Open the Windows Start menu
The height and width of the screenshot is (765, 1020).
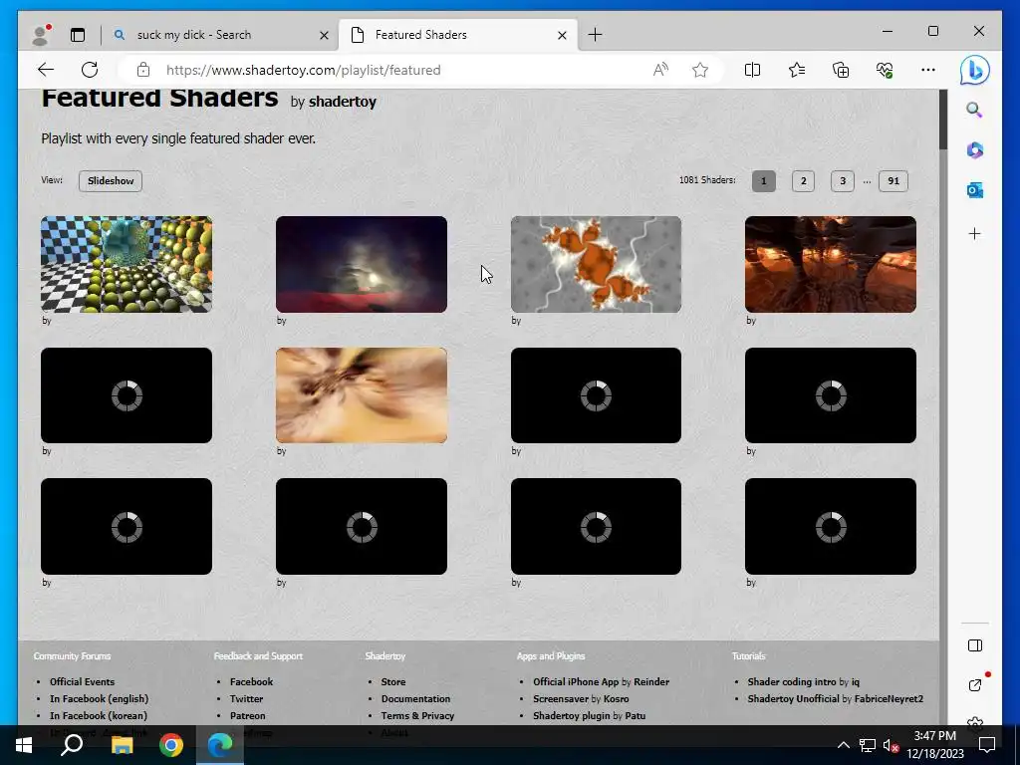click(24, 745)
